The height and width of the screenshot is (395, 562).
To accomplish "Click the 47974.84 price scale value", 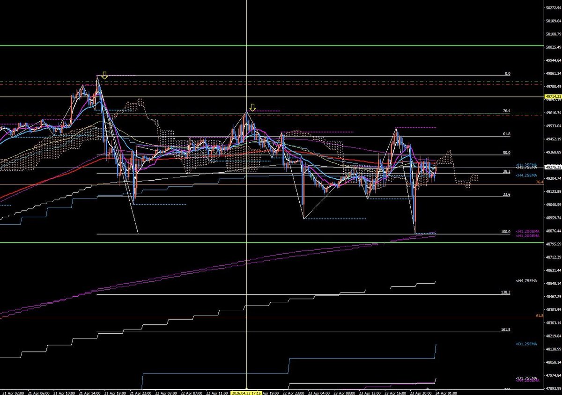I will [553, 375].
